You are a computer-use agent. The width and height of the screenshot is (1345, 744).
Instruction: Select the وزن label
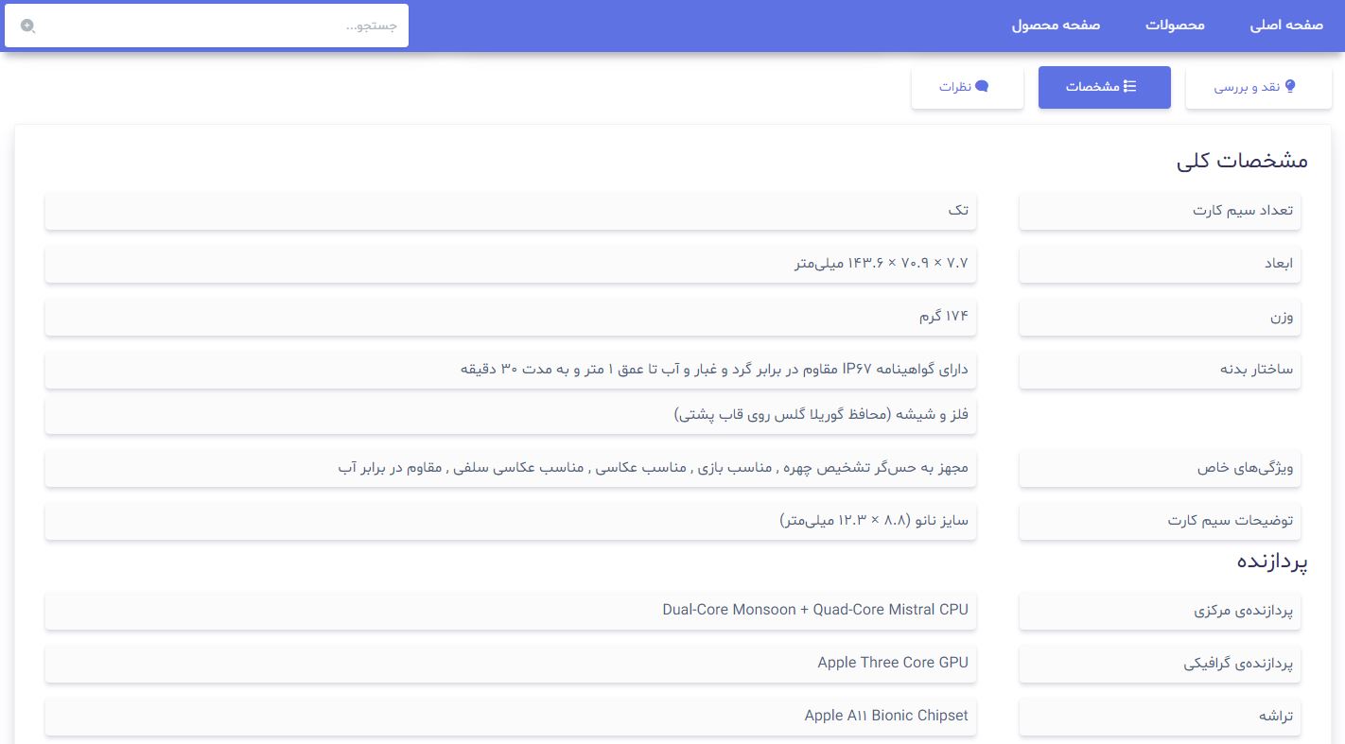1160,317
